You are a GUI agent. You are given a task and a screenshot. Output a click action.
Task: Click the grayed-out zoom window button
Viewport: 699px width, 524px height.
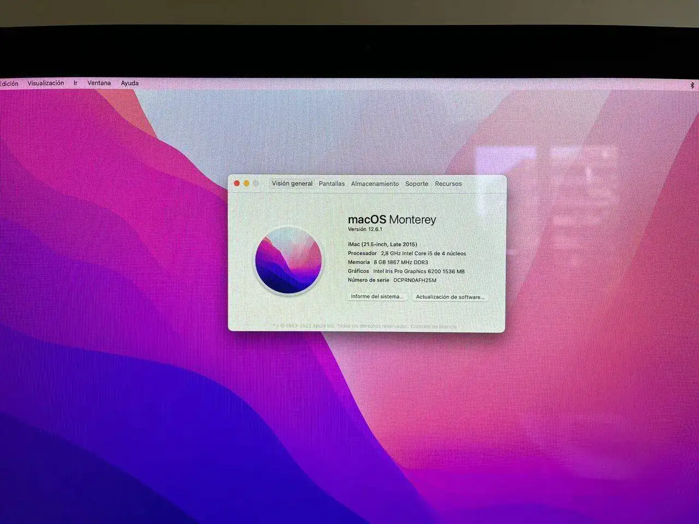256,183
